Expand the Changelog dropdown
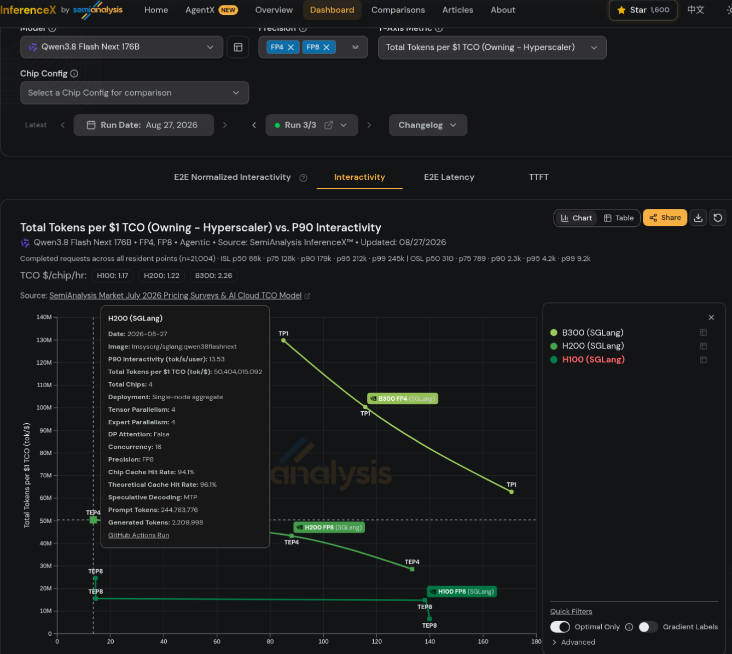Image resolution: width=732 pixels, height=654 pixels. [x=428, y=125]
